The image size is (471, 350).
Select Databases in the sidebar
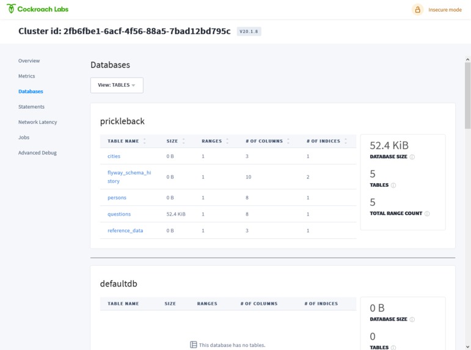[31, 92]
